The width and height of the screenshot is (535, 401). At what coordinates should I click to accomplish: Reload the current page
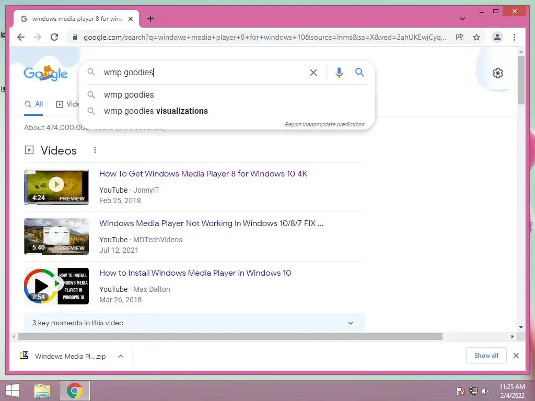pos(54,37)
